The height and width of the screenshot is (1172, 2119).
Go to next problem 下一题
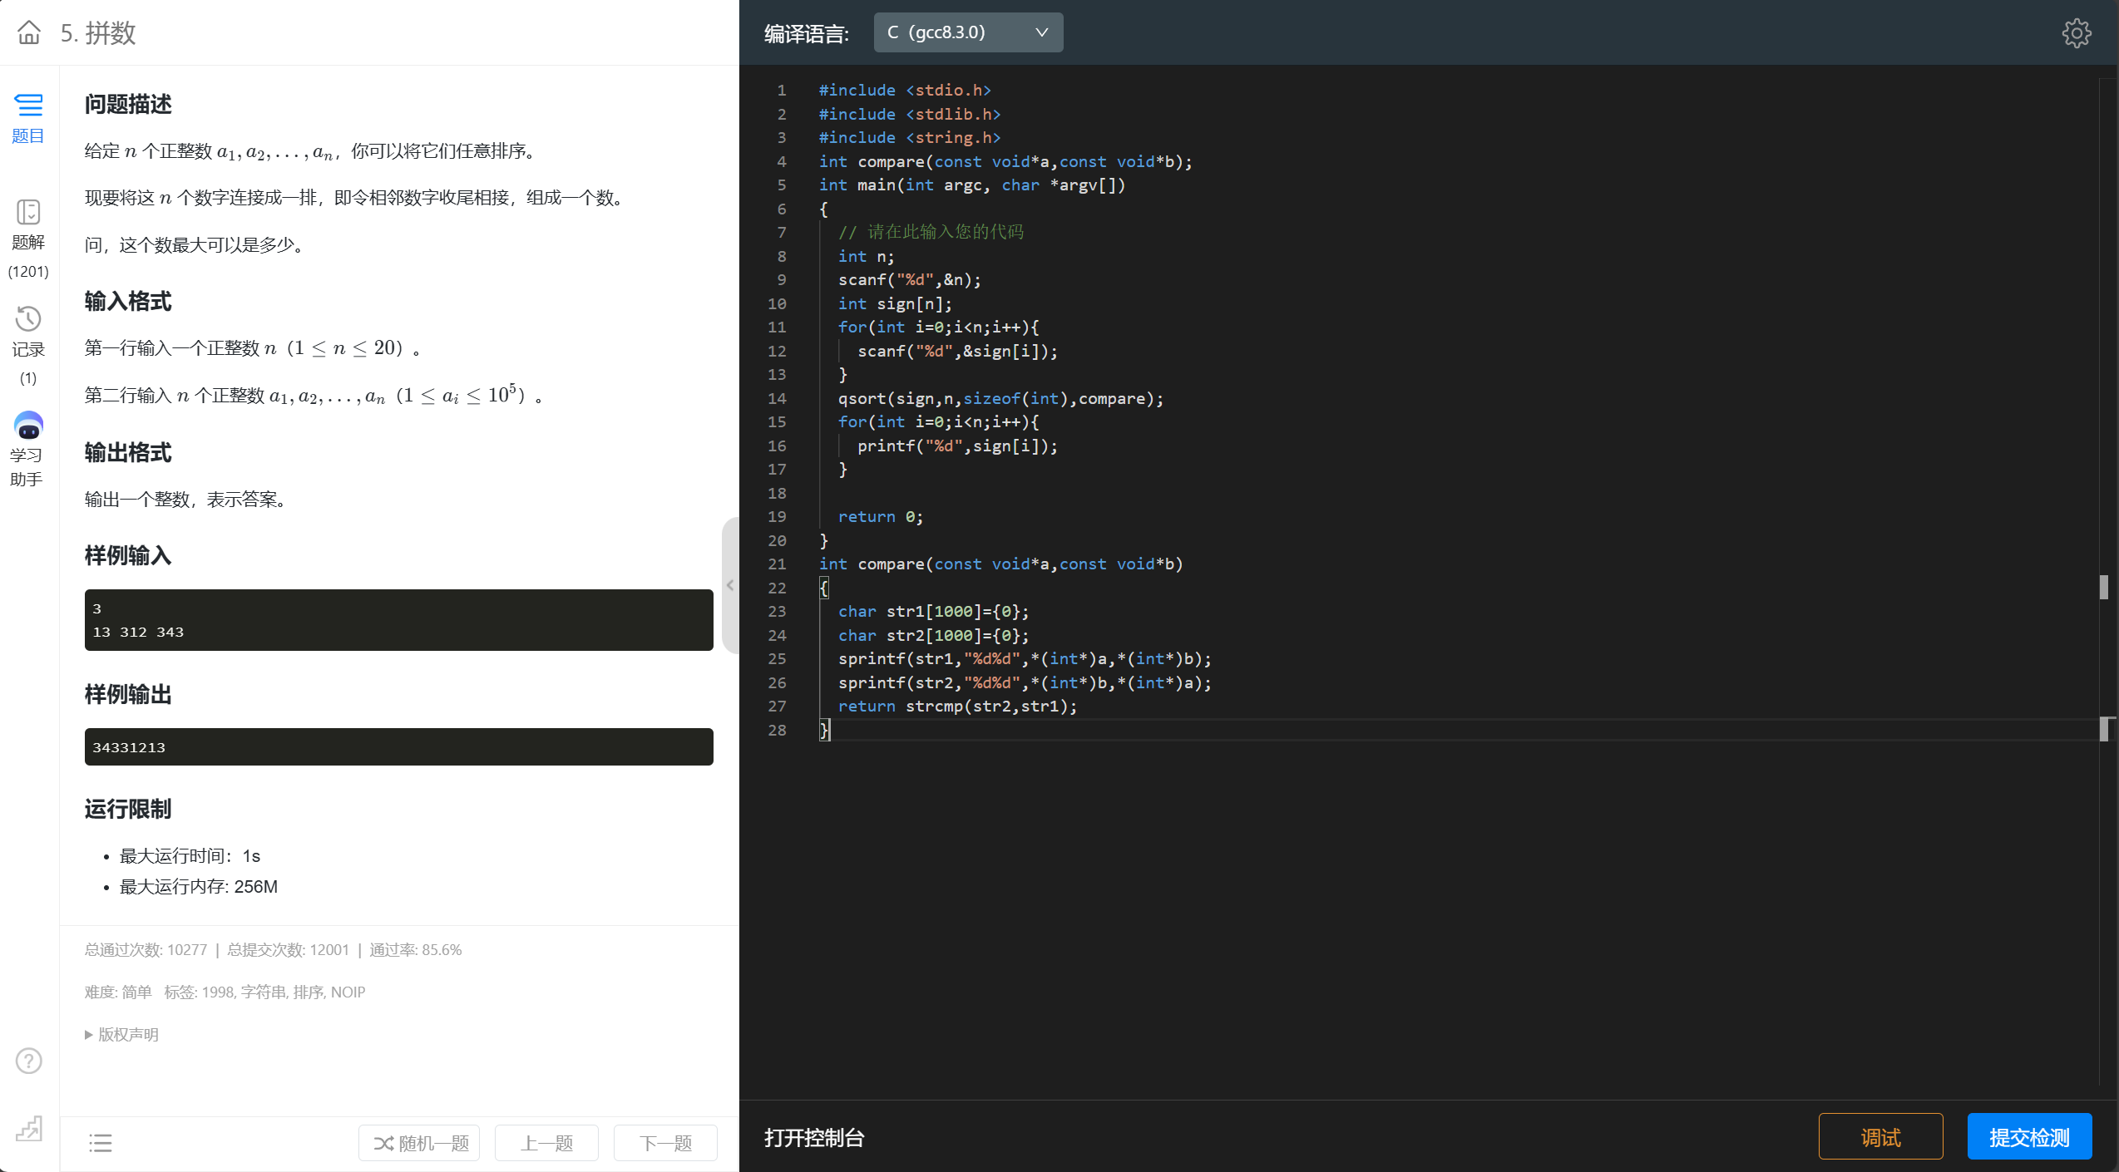665,1143
